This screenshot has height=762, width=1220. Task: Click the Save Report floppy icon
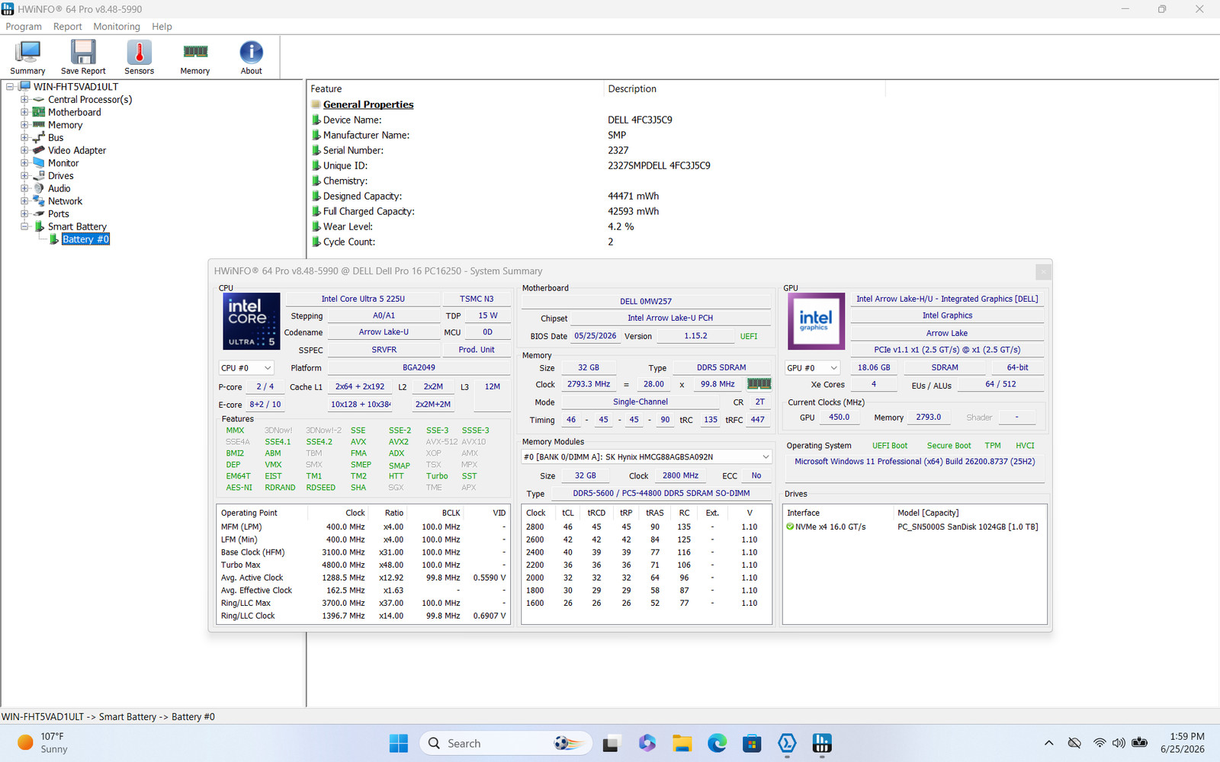(x=83, y=57)
